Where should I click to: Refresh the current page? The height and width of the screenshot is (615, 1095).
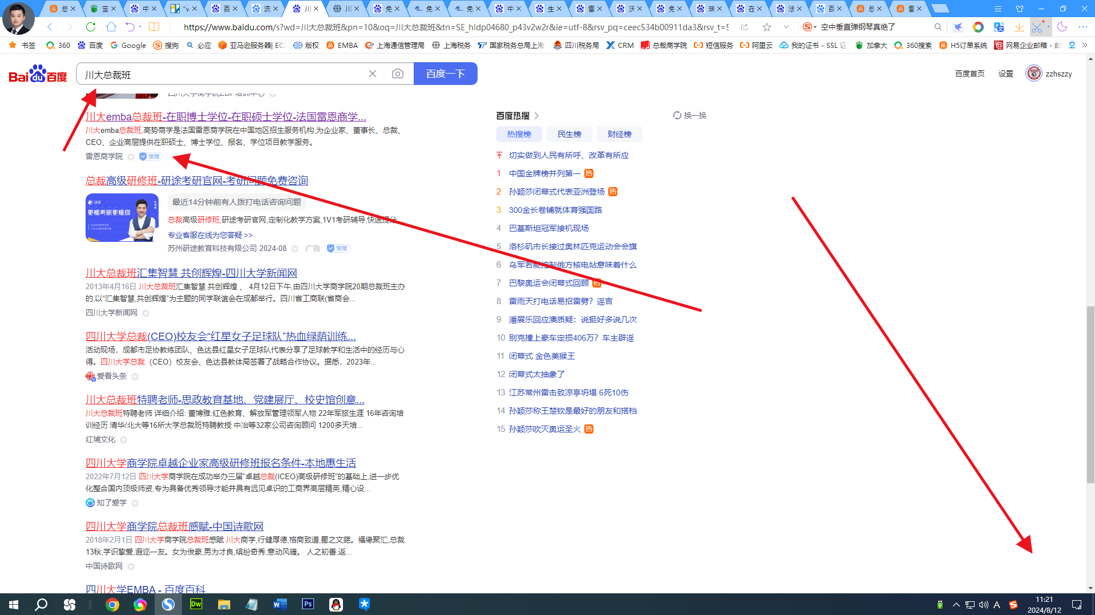click(91, 27)
